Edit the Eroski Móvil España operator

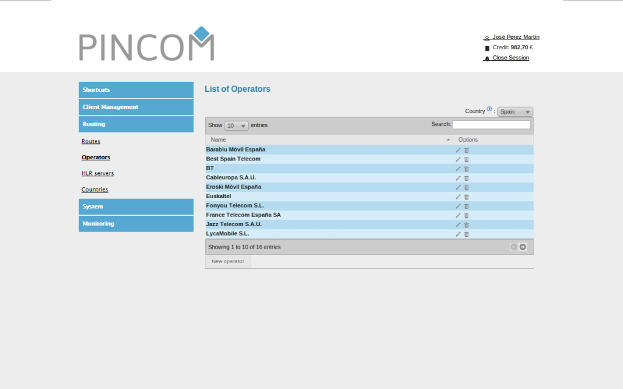(x=458, y=187)
